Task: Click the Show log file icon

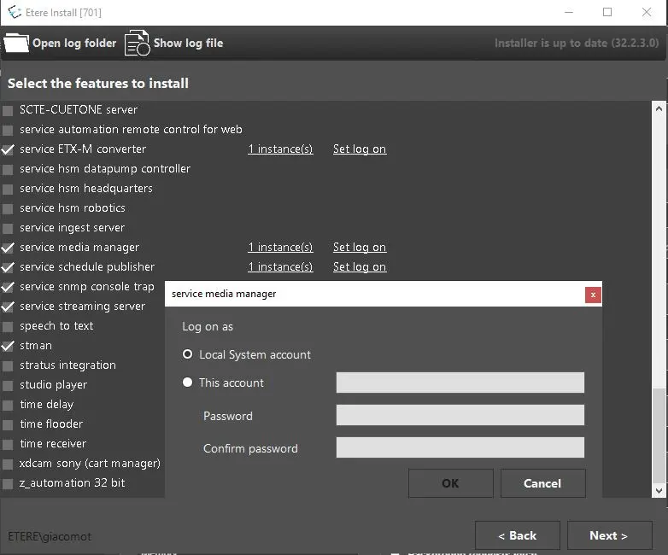Action: tap(137, 43)
